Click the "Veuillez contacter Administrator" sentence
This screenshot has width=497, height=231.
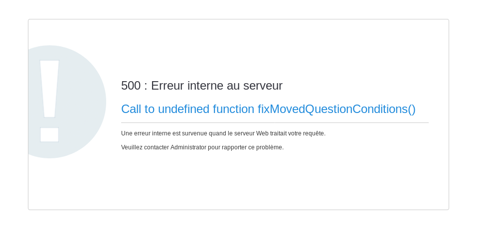[x=202, y=147]
